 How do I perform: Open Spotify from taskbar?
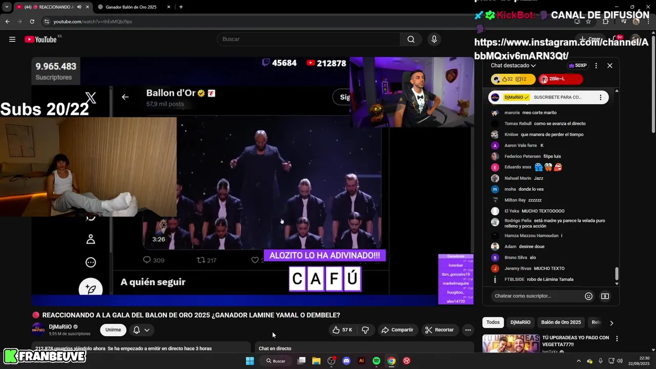(x=376, y=361)
